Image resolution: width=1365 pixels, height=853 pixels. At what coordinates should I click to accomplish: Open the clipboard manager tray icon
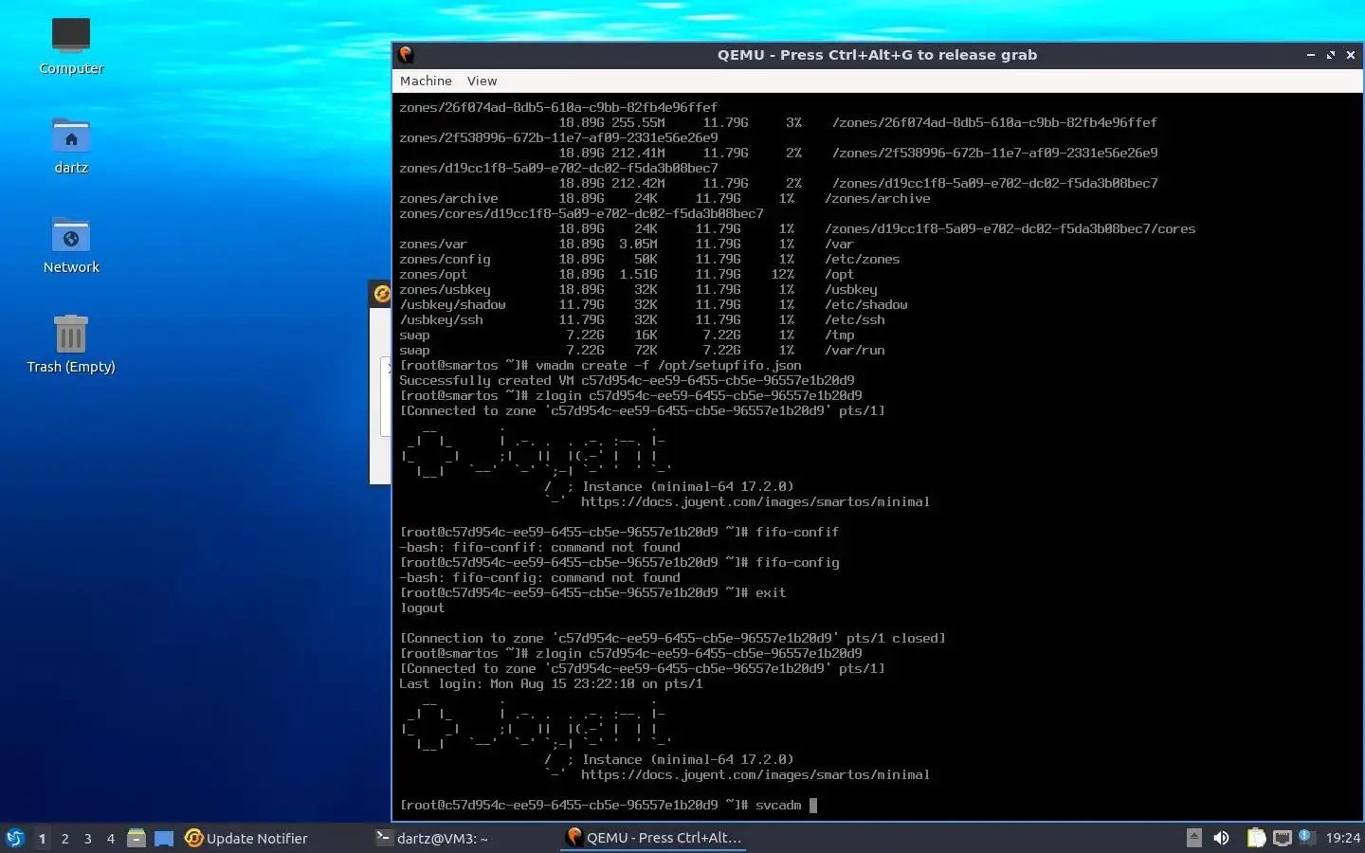click(1256, 838)
